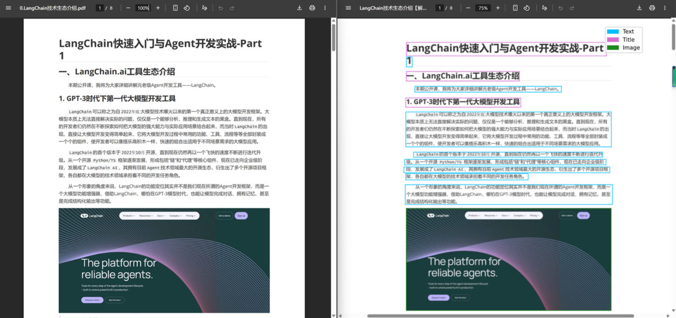Zoom out on the left PDF with minus button
This screenshot has height=318, width=676.
tap(127, 7)
